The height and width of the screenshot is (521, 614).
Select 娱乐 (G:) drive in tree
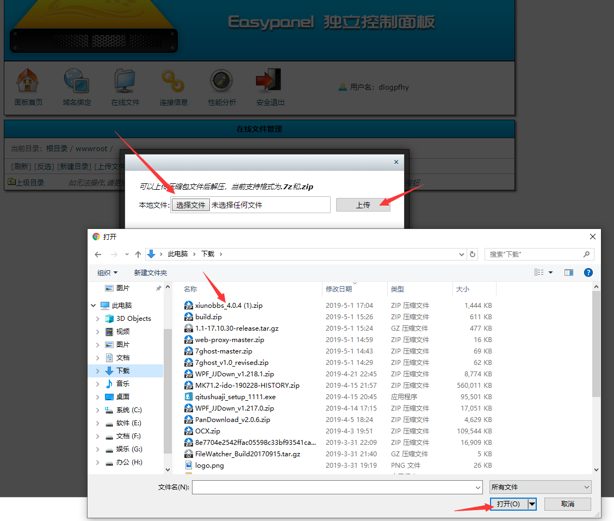[x=129, y=449]
